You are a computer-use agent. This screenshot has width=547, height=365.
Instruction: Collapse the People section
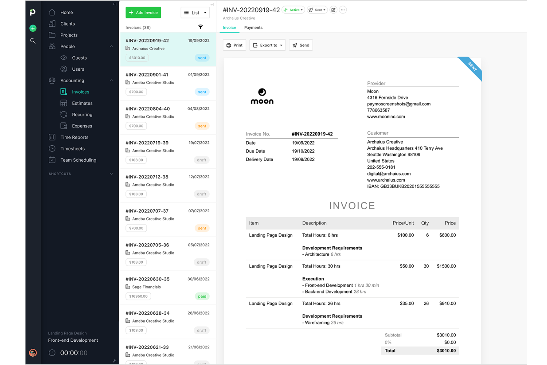click(x=111, y=46)
